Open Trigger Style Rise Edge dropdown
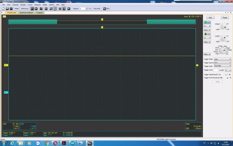Image resolution: width=233 pixels, height=146 pixels. (x=223, y=66)
